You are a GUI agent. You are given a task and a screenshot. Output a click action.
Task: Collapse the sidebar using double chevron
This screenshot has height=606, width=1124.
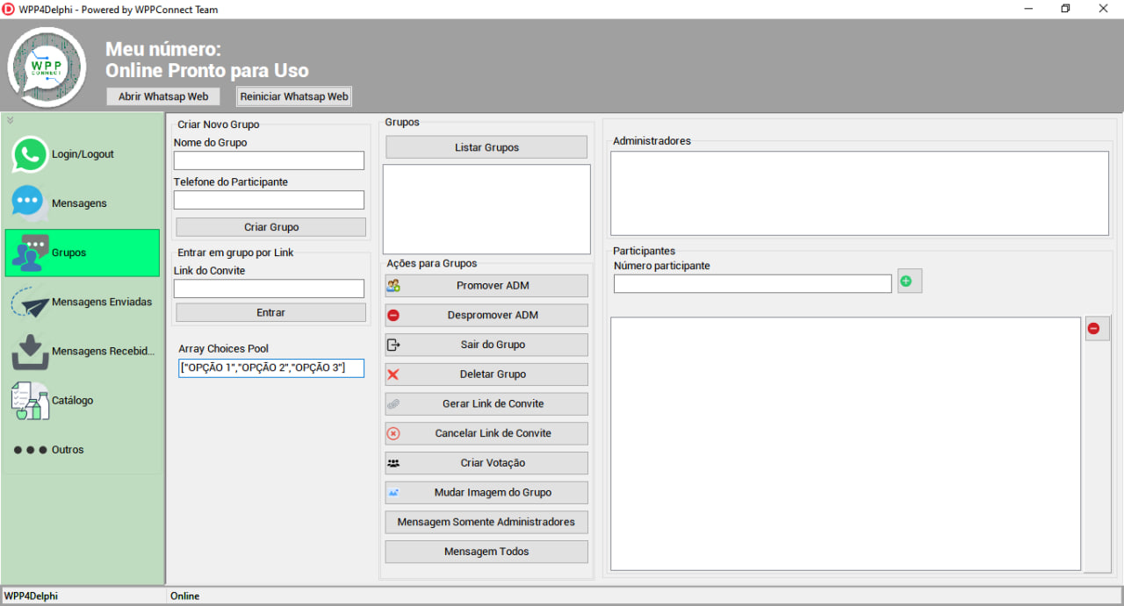tap(11, 120)
